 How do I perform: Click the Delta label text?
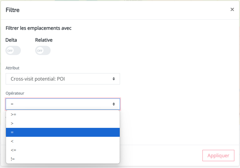11,40
